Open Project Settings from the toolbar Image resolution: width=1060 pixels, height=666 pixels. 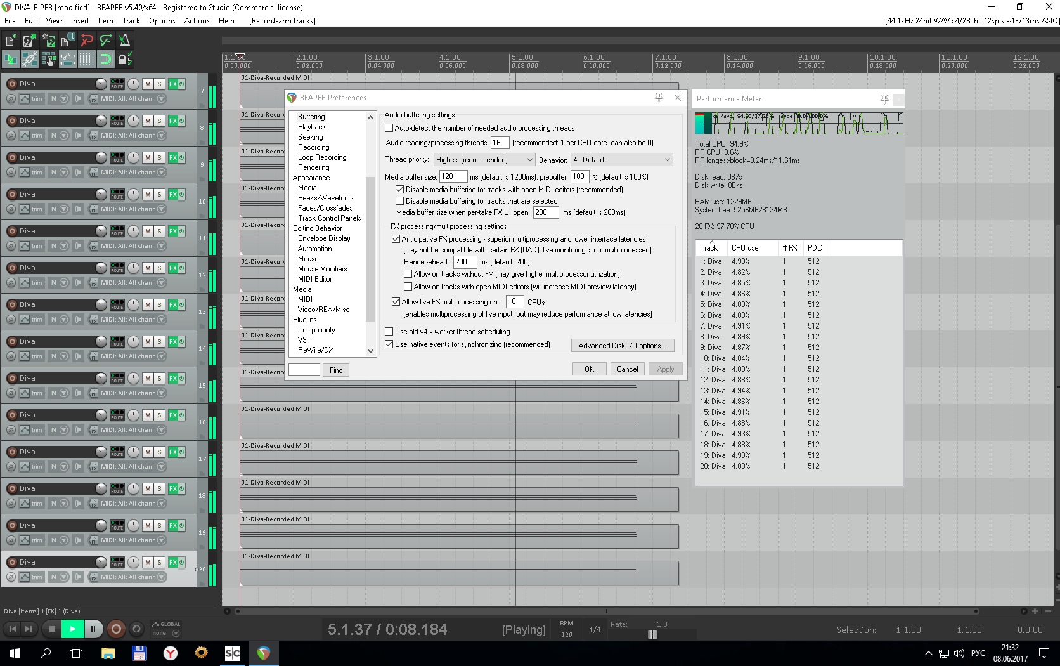click(68, 41)
